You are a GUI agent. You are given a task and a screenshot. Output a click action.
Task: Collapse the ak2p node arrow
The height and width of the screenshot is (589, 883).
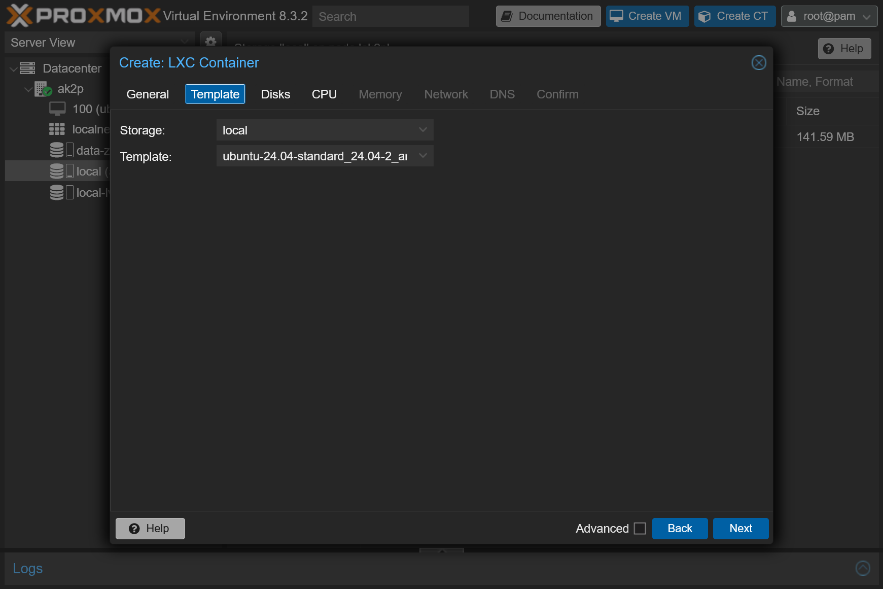pos(28,89)
